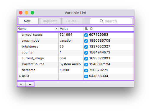This screenshot has width=151, height=111.
Task: Select the CurrentSource variable name
Action: point(33,64)
